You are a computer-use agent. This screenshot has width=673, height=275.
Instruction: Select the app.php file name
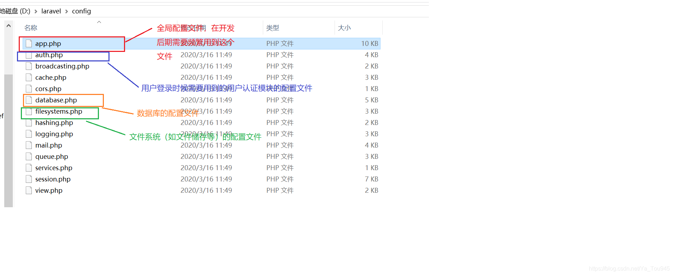click(x=48, y=43)
